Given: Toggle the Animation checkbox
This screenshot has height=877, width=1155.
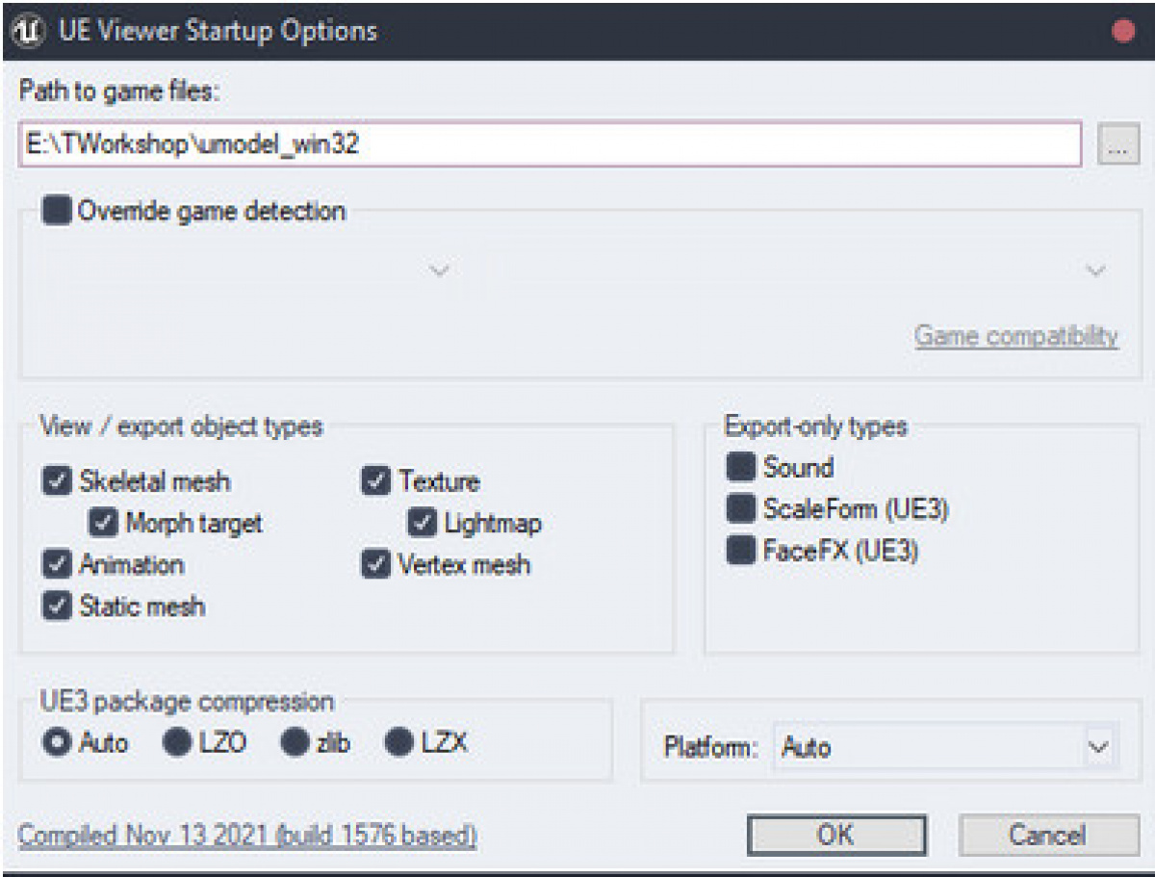Looking at the screenshot, I should tap(57, 563).
